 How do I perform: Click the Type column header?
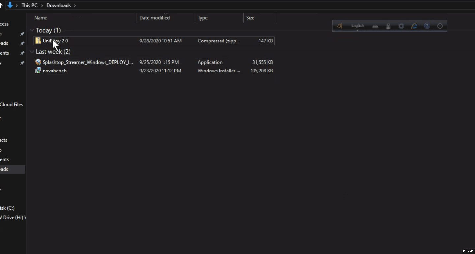coord(203,18)
